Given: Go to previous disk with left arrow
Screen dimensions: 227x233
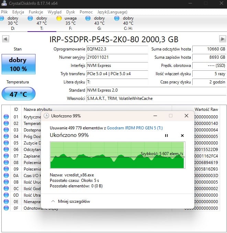Looking at the screenshot, I should click(5, 39).
